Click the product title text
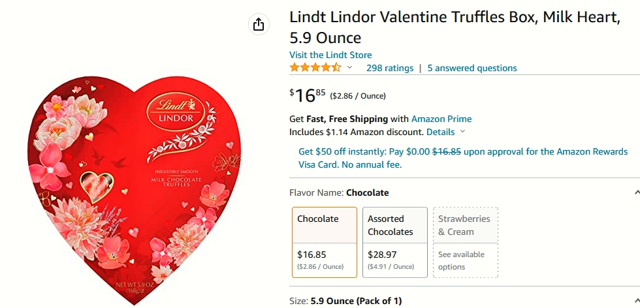 pos(455,28)
